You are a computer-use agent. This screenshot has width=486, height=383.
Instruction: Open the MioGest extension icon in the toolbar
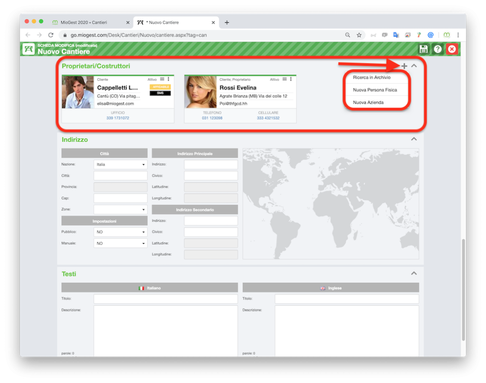[x=446, y=35]
